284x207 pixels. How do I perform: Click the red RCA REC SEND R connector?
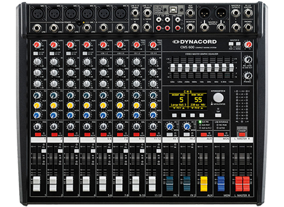point(178,28)
